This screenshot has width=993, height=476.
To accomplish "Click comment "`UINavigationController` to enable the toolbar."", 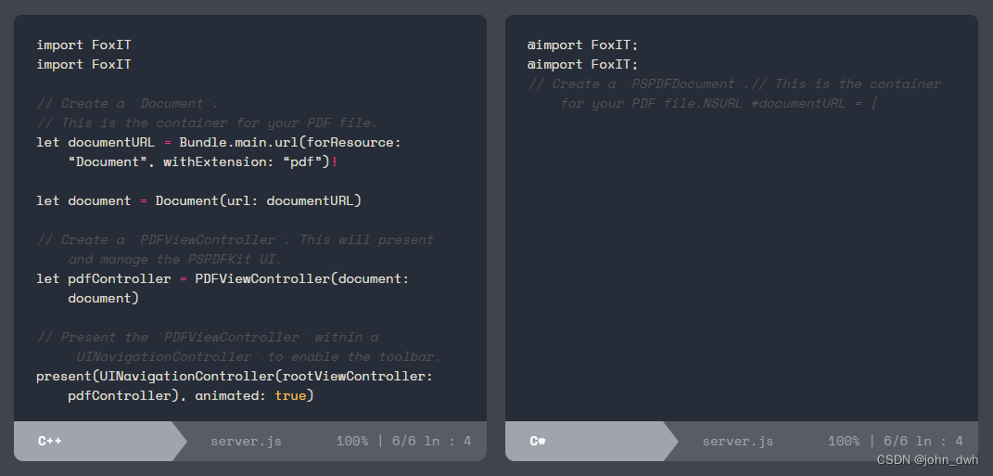I will [x=255, y=357].
